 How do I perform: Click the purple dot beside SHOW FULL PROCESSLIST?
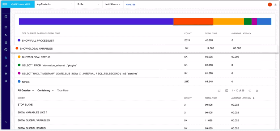pos(19,40)
